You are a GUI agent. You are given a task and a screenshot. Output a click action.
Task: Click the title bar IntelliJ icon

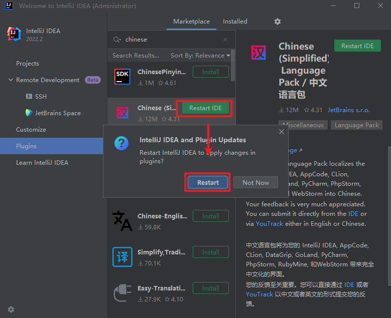9,6
